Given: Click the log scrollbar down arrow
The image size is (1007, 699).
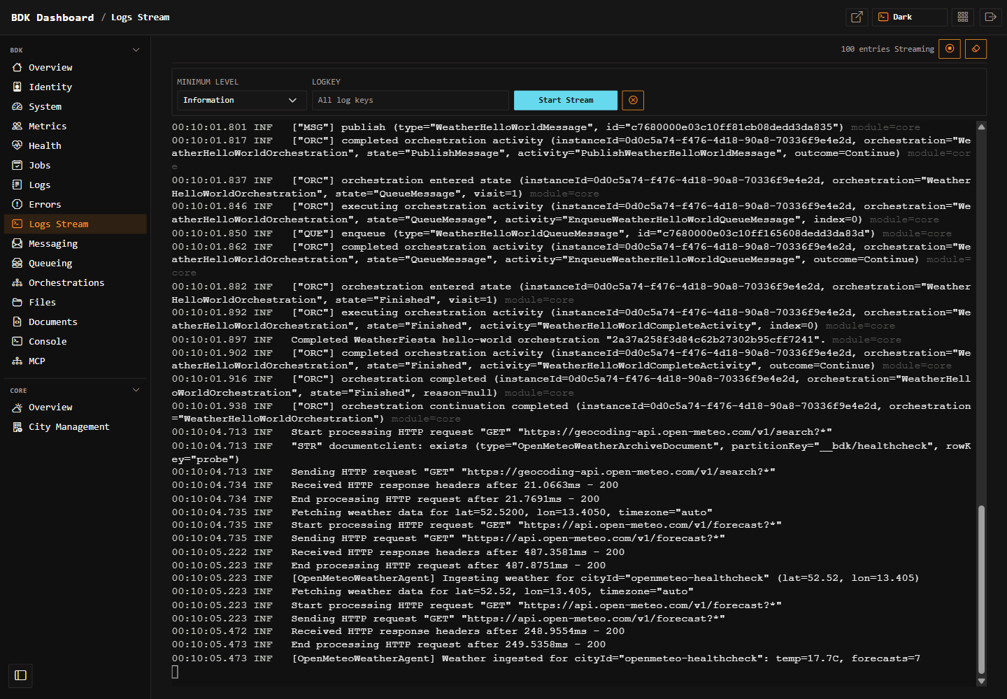Looking at the screenshot, I should pos(981,681).
